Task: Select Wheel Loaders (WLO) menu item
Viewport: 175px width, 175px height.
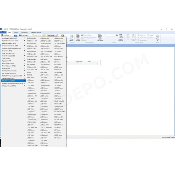Action: coord(13,81)
